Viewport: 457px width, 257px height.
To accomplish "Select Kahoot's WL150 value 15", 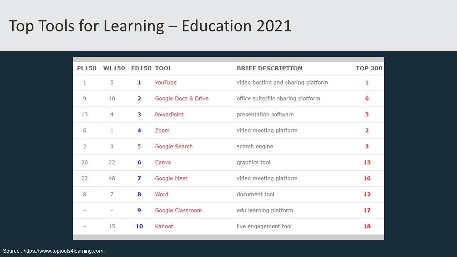I will pyautogui.click(x=112, y=226).
